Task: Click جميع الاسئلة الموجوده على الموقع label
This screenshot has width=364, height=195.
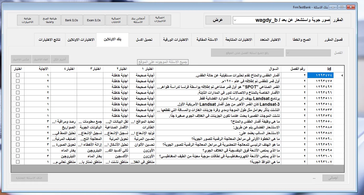Action: click(163, 62)
